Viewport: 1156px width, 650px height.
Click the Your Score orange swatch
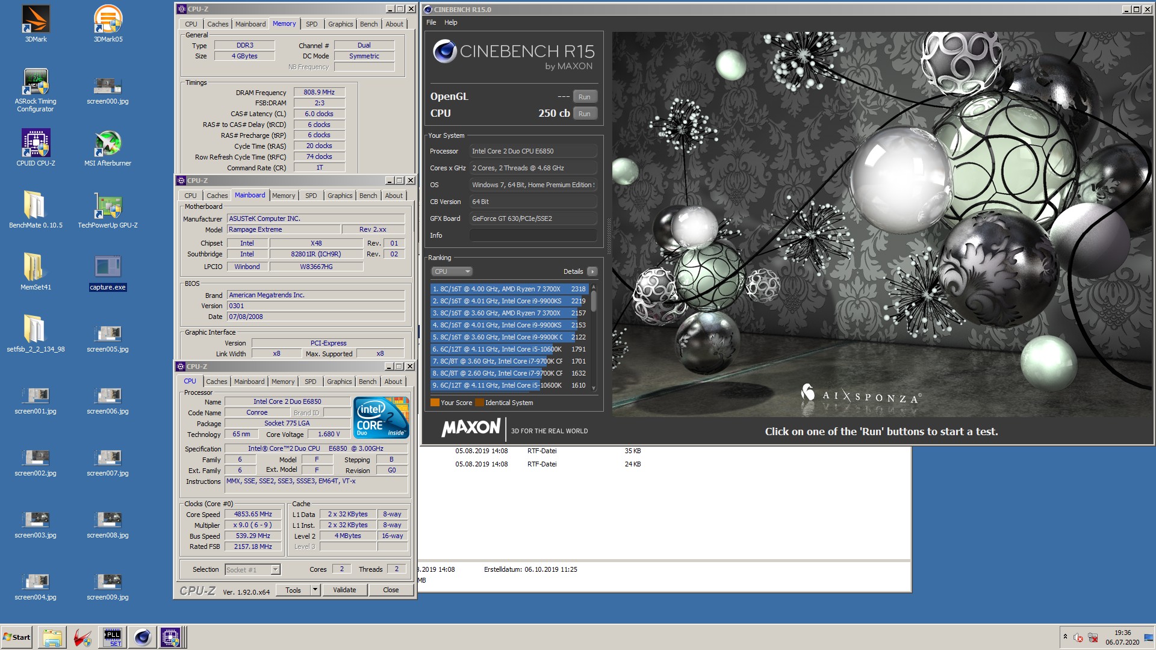435,403
